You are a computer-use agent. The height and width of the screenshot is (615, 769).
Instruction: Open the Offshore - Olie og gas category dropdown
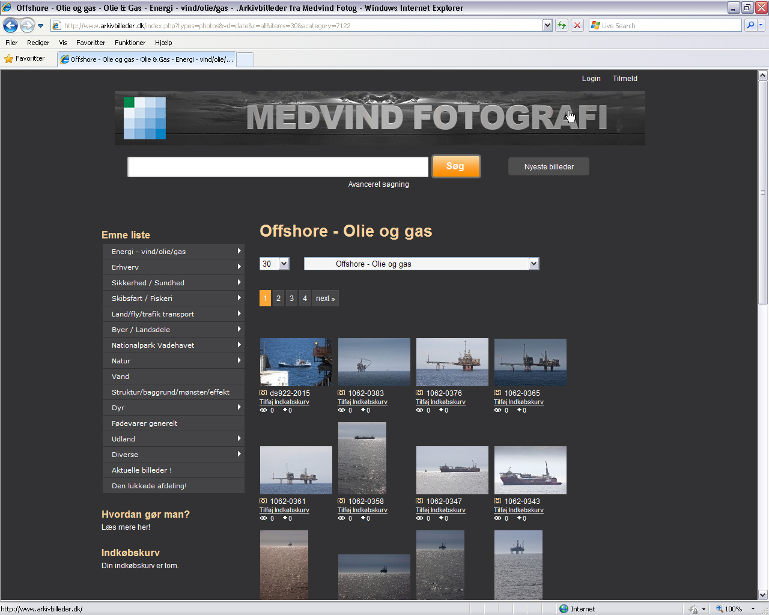533,264
